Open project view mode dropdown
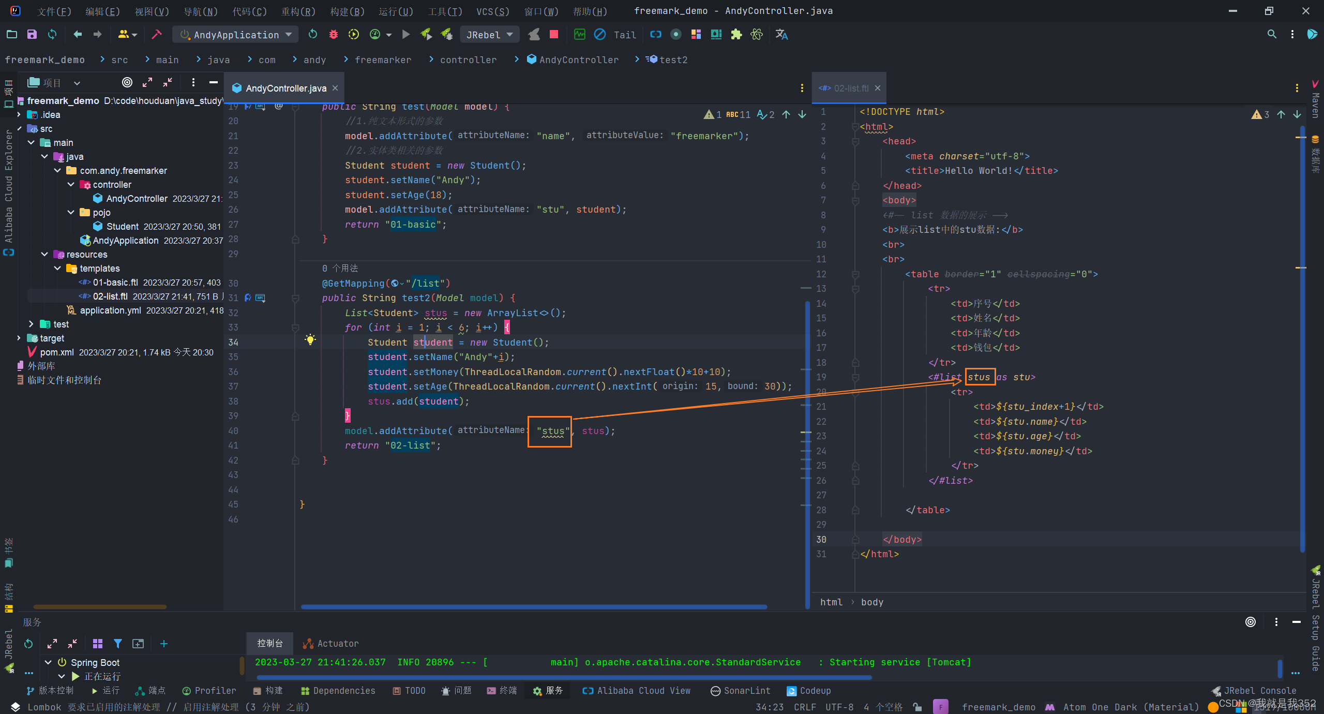This screenshot has height=714, width=1324. click(x=77, y=83)
